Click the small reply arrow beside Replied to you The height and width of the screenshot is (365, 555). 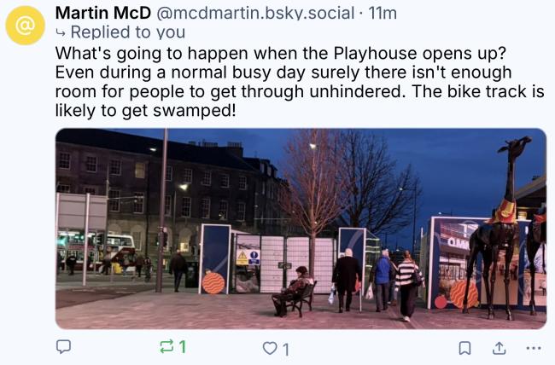tap(61, 33)
